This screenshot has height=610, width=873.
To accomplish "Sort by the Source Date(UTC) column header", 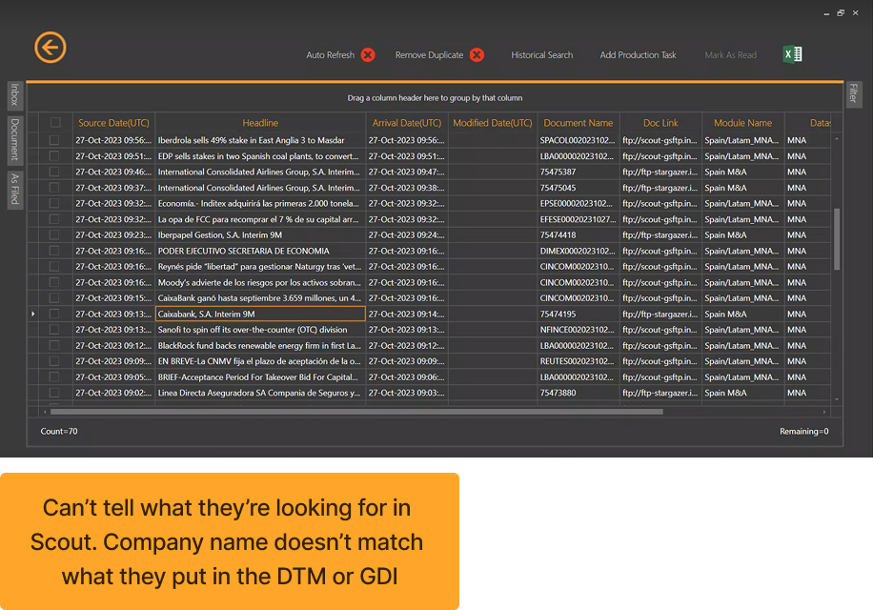I will click(x=113, y=122).
